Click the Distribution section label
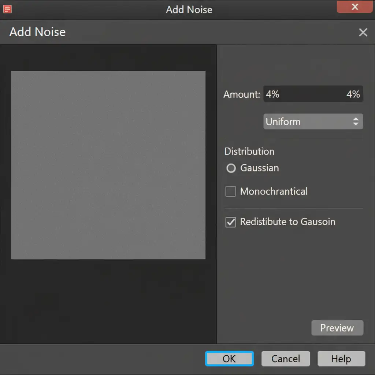Viewport: 375px width, 375px height. (249, 152)
